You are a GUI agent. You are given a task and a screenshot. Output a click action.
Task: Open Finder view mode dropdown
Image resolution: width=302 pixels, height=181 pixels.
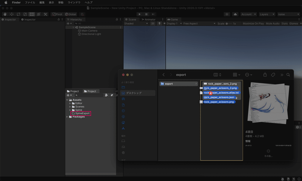coord(217,75)
